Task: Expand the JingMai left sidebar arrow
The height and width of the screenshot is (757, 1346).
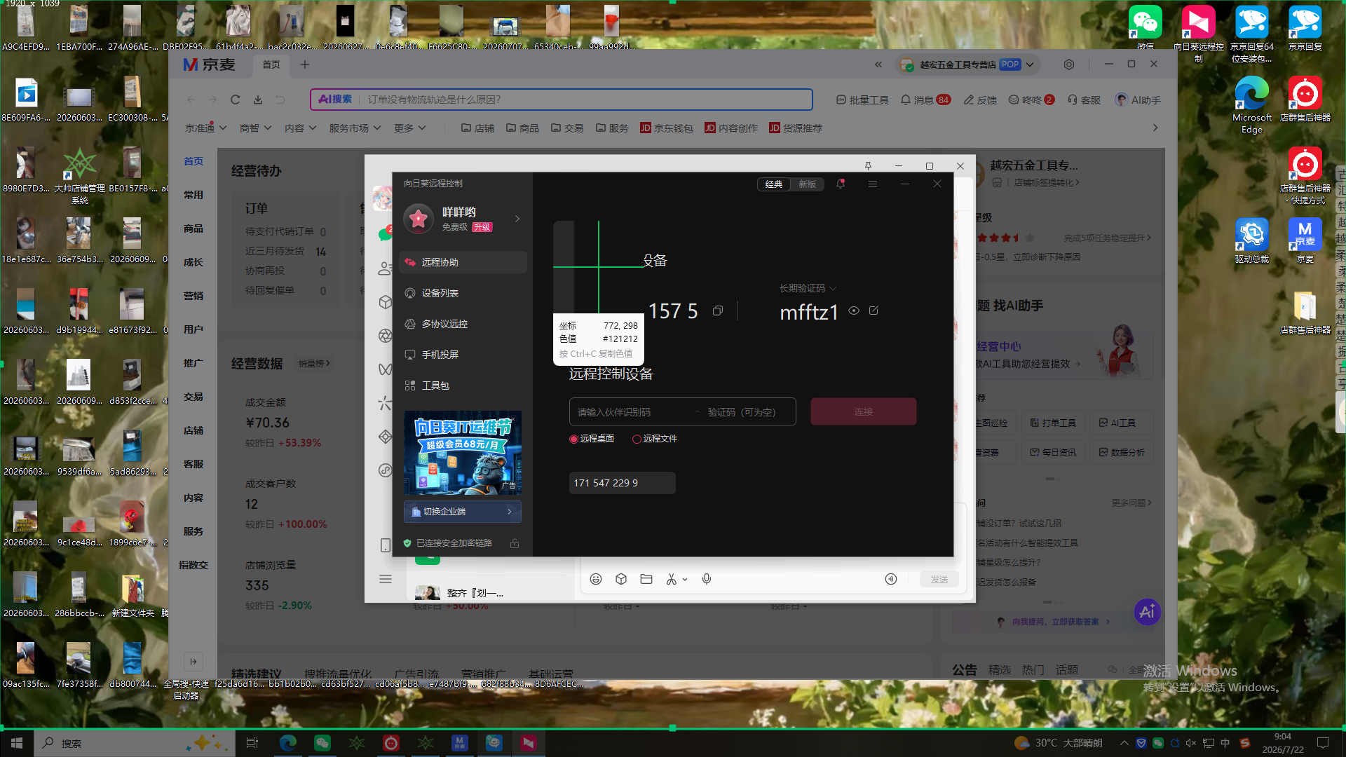Action: point(193,661)
